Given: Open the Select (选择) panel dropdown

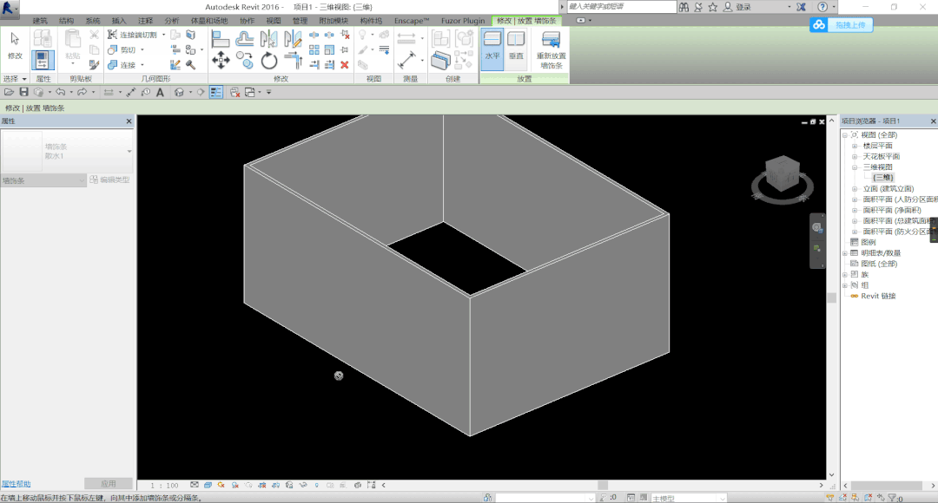Looking at the screenshot, I should click(15, 79).
